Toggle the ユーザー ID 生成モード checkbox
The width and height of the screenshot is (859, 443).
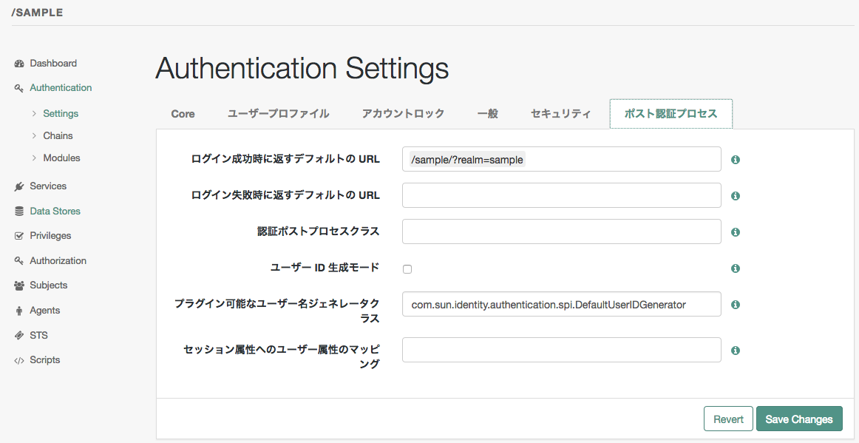(407, 269)
